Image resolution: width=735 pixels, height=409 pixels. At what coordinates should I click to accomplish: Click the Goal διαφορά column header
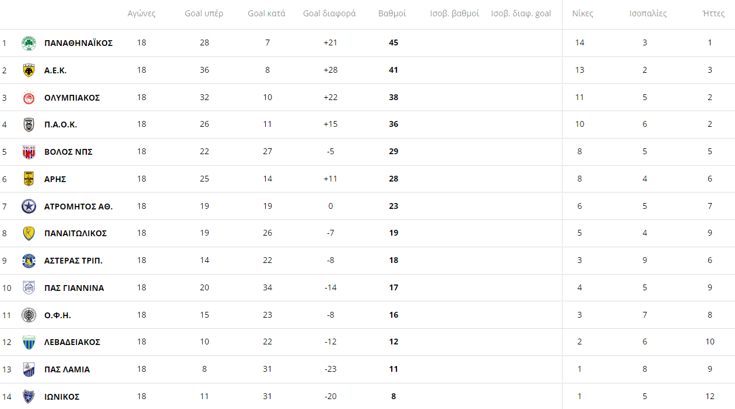click(329, 13)
